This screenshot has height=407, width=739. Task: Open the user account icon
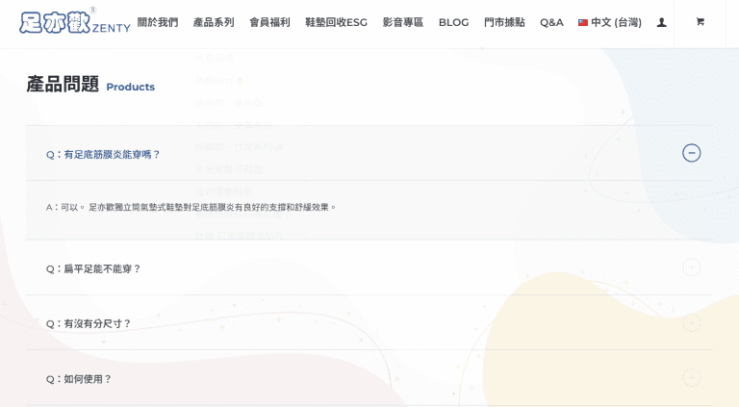pos(661,22)
